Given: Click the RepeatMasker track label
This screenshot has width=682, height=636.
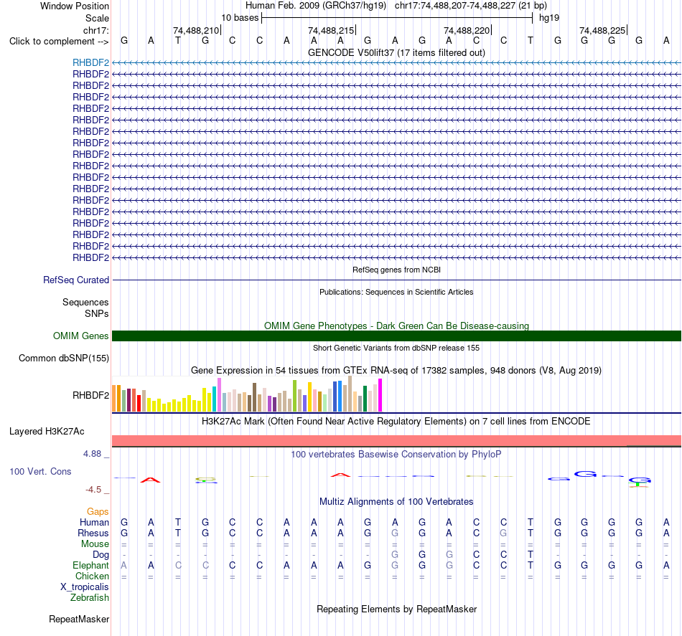Looking at the screenshot, I should tap(79, 619).
